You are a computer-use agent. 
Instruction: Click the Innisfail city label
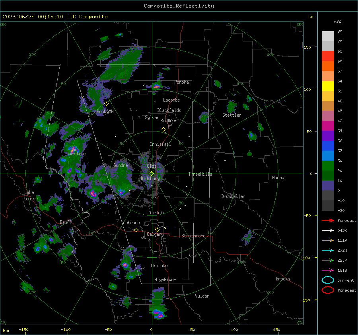[x=160, y=144]
